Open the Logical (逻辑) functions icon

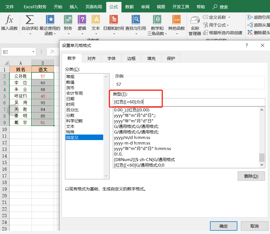click(x=82, y=19)
